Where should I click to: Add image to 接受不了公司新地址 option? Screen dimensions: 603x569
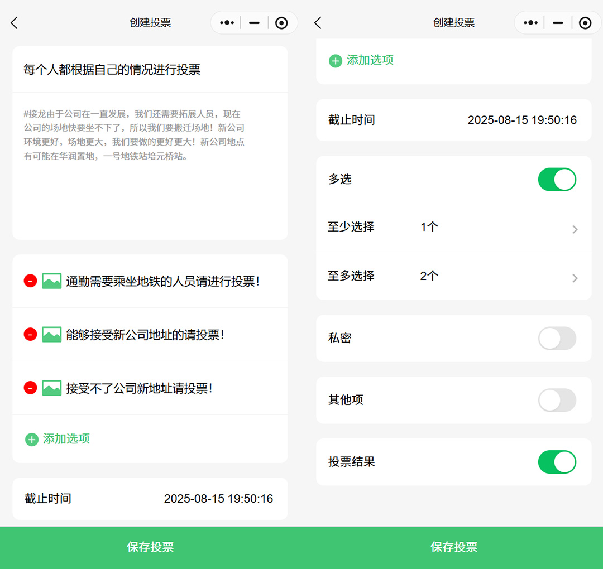click(51, 388)
